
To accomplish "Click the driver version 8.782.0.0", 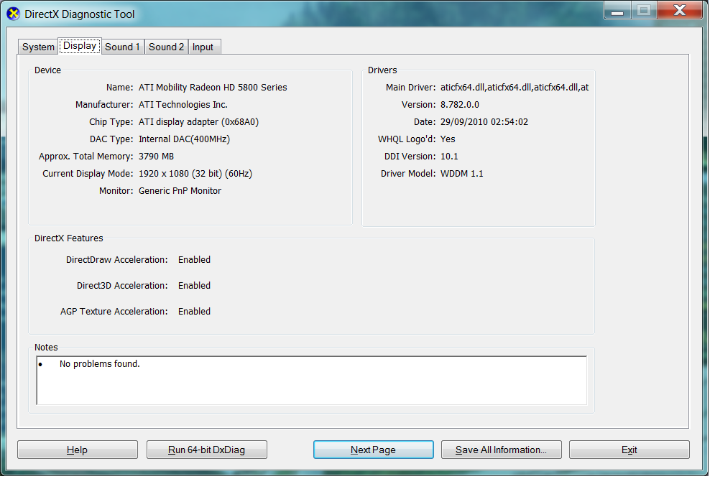I will click(x=460, y=105).
